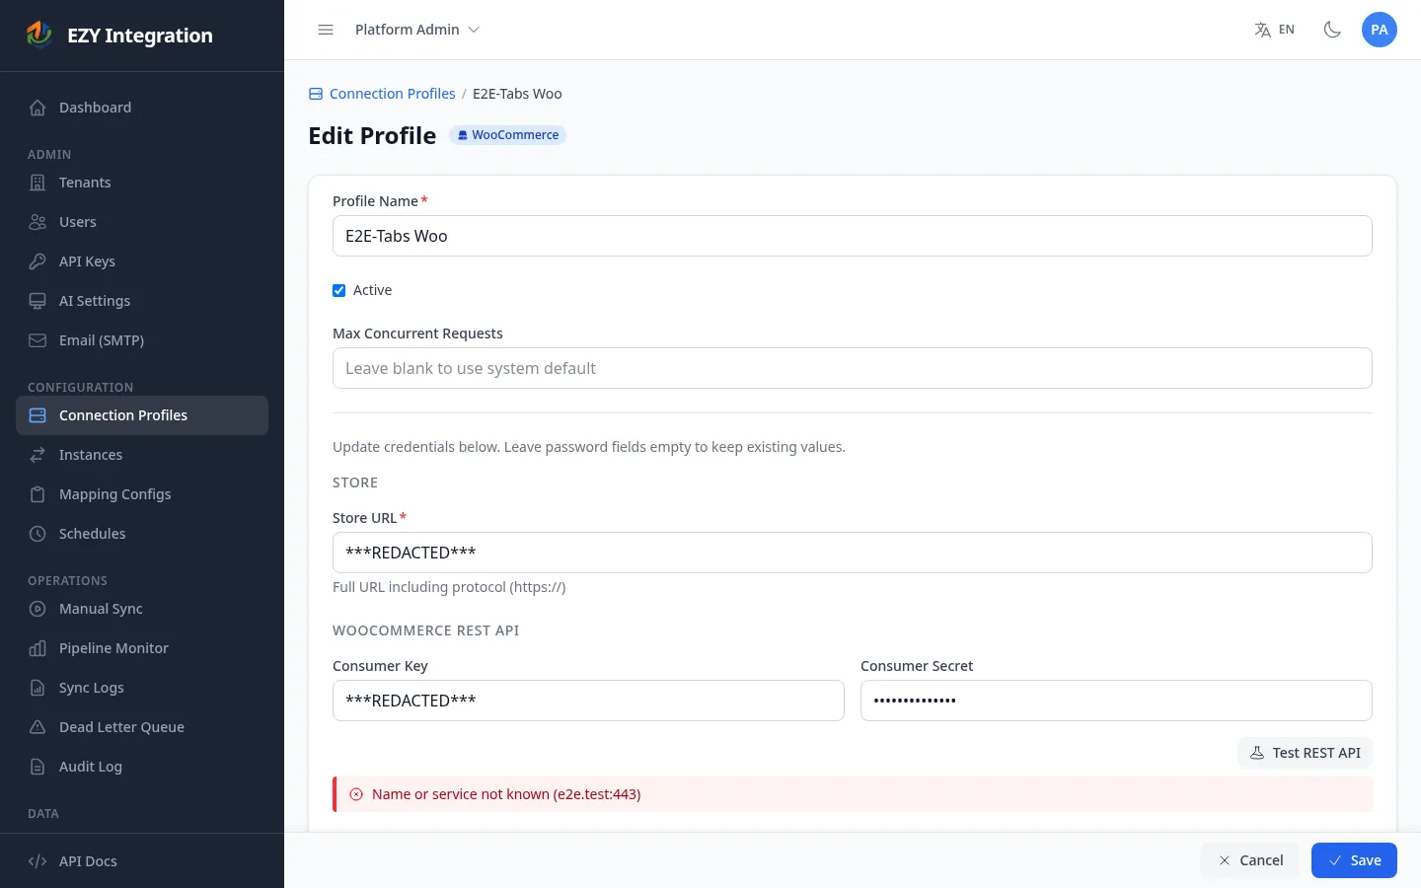This screenshot has width=1421, height=888.
Task: Select Email (SMTP) menu entry
Action: [142, 340]
